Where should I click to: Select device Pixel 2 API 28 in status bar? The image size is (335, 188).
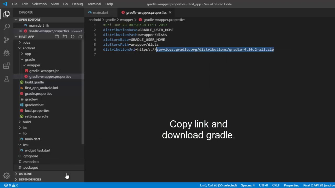(x=319, y=185)
